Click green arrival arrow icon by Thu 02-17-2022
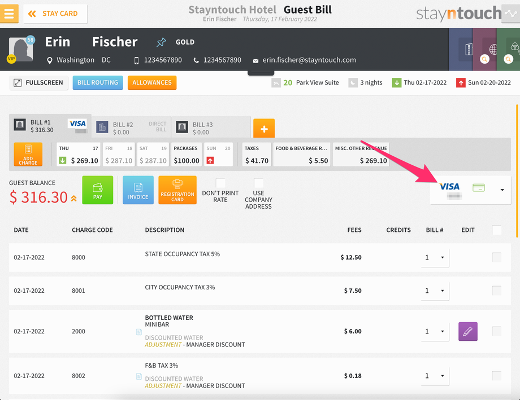This screenshot has height=400, width=520. (397, 83)
